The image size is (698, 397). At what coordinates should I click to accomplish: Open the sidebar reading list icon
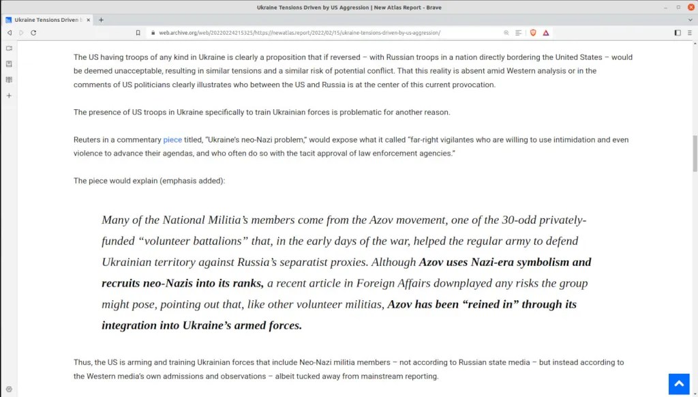click(x=9, y=80)
